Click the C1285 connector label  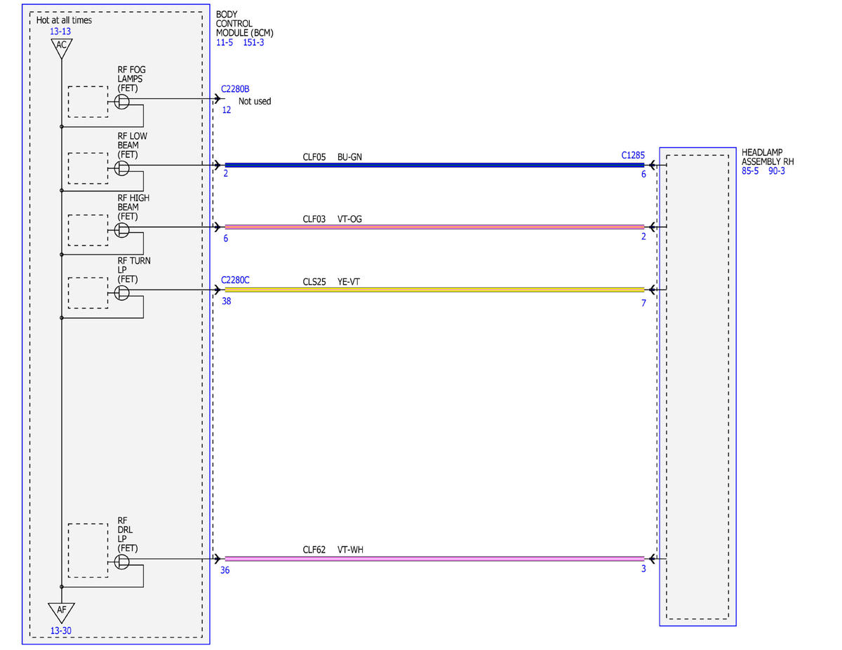(x=633, y=155)
